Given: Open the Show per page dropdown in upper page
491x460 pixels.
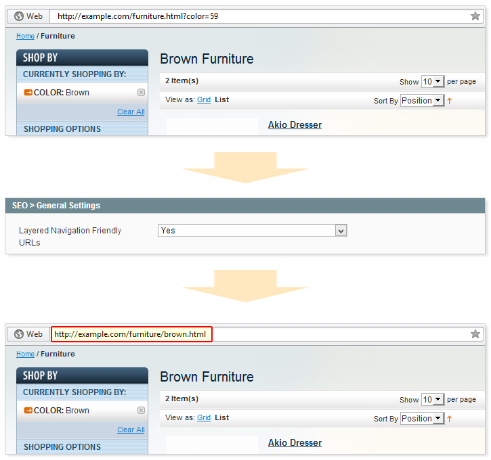Looking at the screenshot, I should 432,81.
